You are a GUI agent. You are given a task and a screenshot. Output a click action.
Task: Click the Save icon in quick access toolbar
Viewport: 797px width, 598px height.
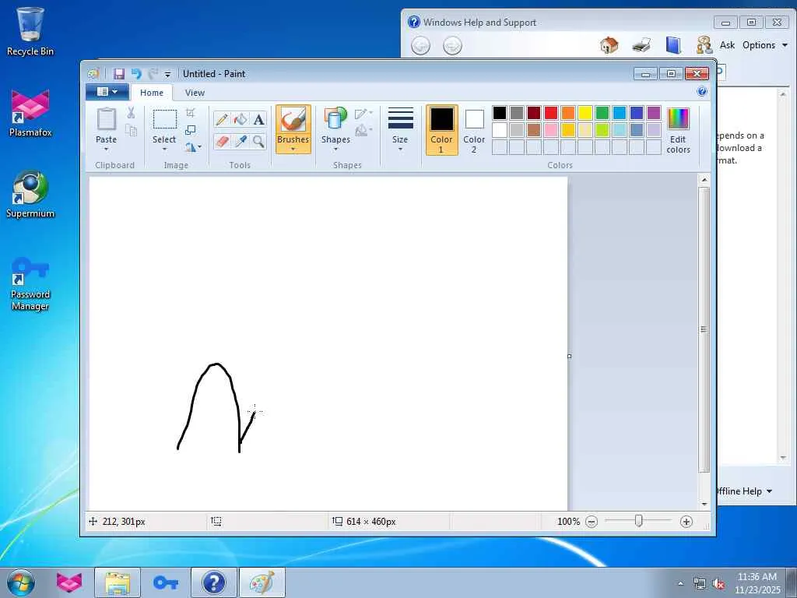click(119, 74)
